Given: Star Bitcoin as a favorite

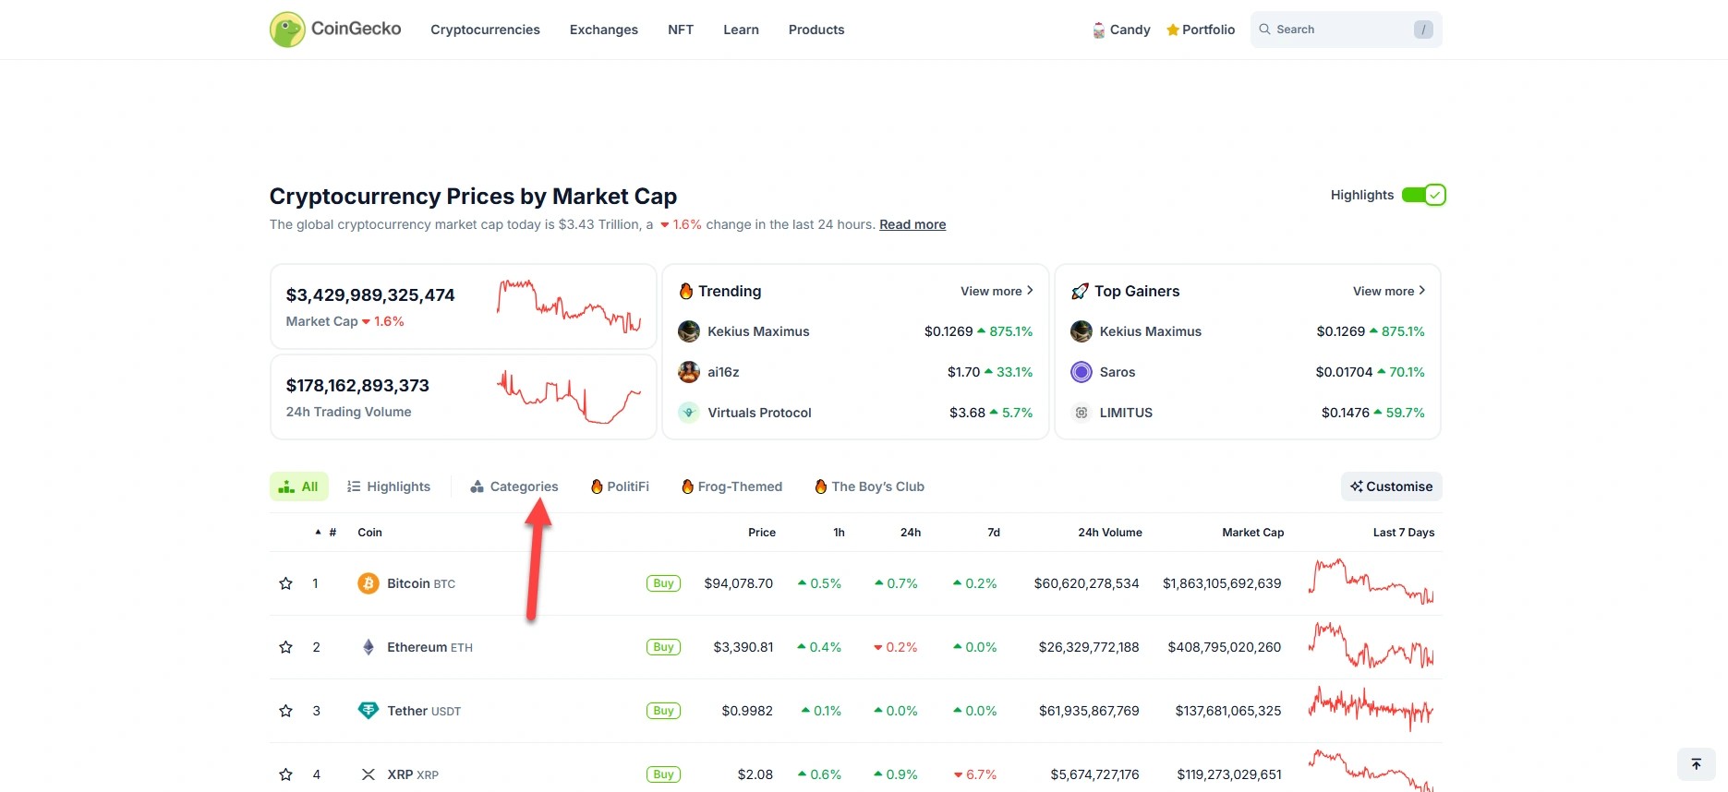Looking at the screenshot, I should coord(286,583).
